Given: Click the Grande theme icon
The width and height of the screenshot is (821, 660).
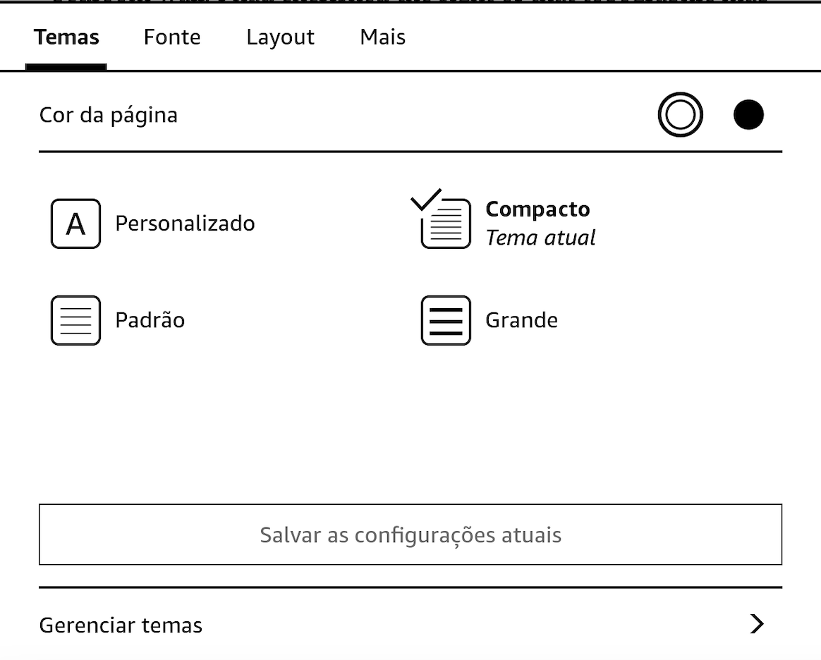Looking at the screenshot, I should tap(446, 320).
